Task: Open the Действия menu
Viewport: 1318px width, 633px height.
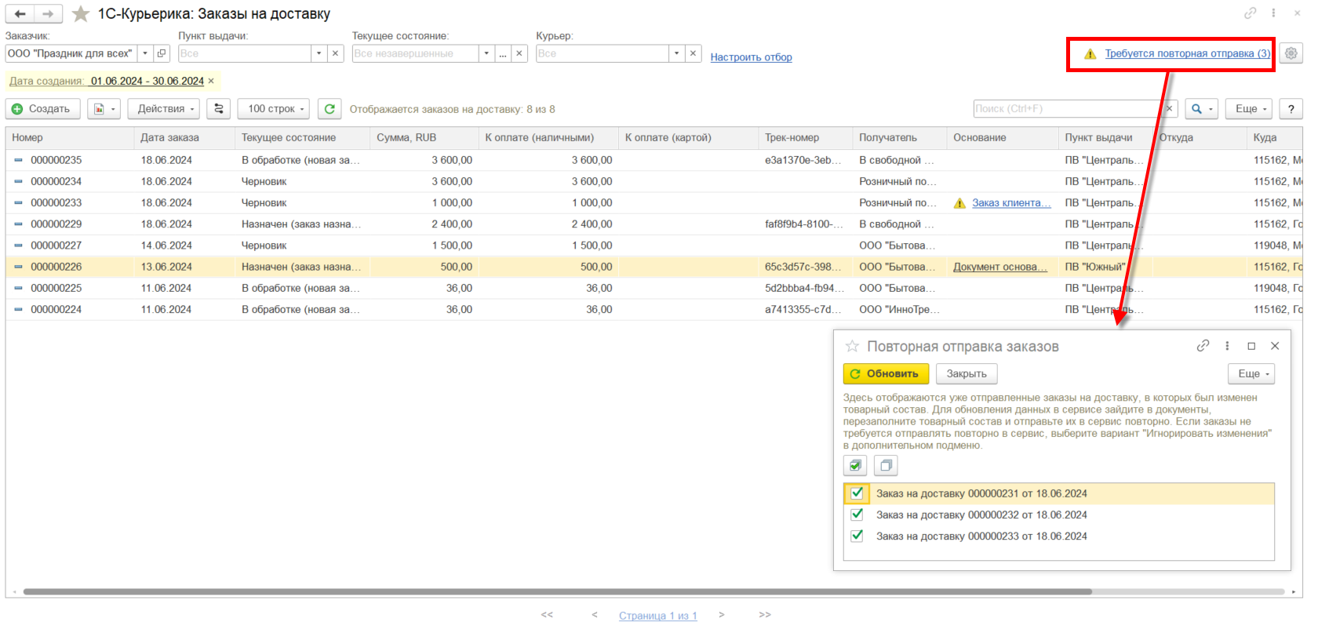Action: pyautogui.click(x=166, y=109)
